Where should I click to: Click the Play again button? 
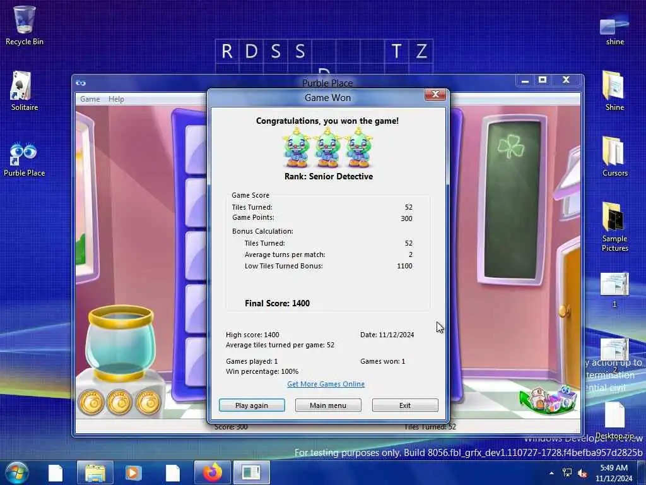pos(252,405)
